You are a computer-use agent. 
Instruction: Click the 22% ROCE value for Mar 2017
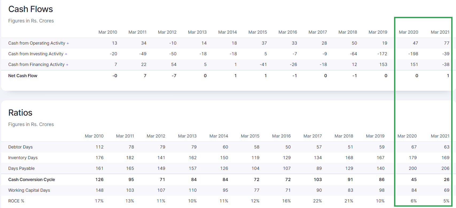click(317, 201)
